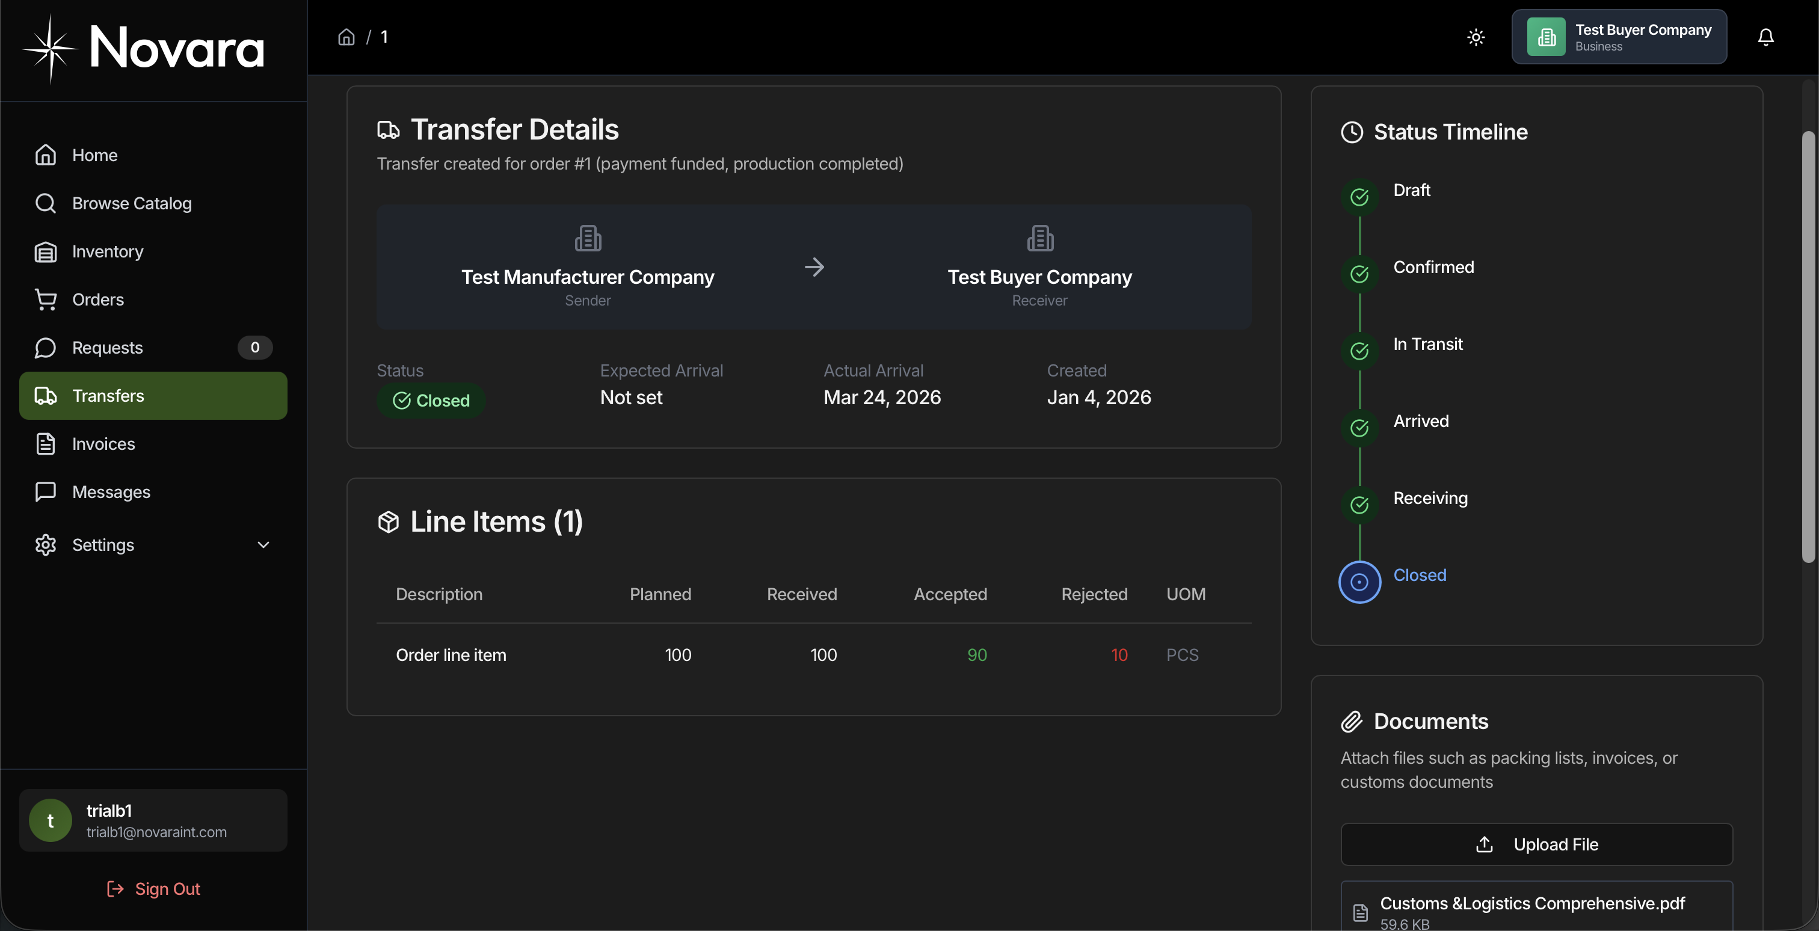Viewport: 1819px width, 931px height.
Task: Select the Receiving timeline marker
Action: point(1359,505)
